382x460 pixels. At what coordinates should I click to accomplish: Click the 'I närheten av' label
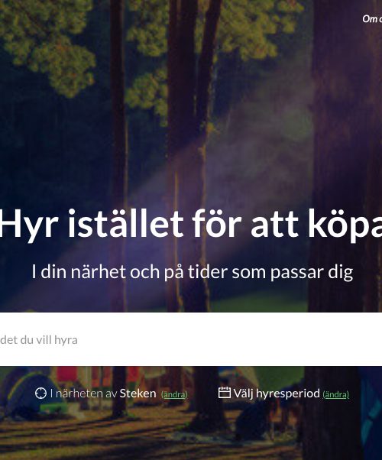[x=84, y=394]
